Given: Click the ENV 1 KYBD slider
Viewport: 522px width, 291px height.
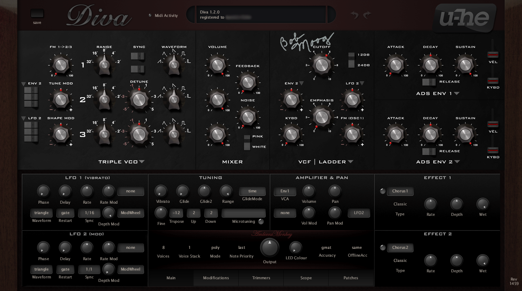Looking at the screenshot, I should point(492,80).
